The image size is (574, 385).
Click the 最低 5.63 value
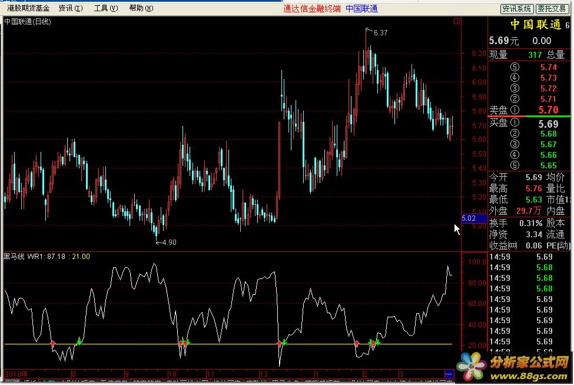click(x=534, y=200)
